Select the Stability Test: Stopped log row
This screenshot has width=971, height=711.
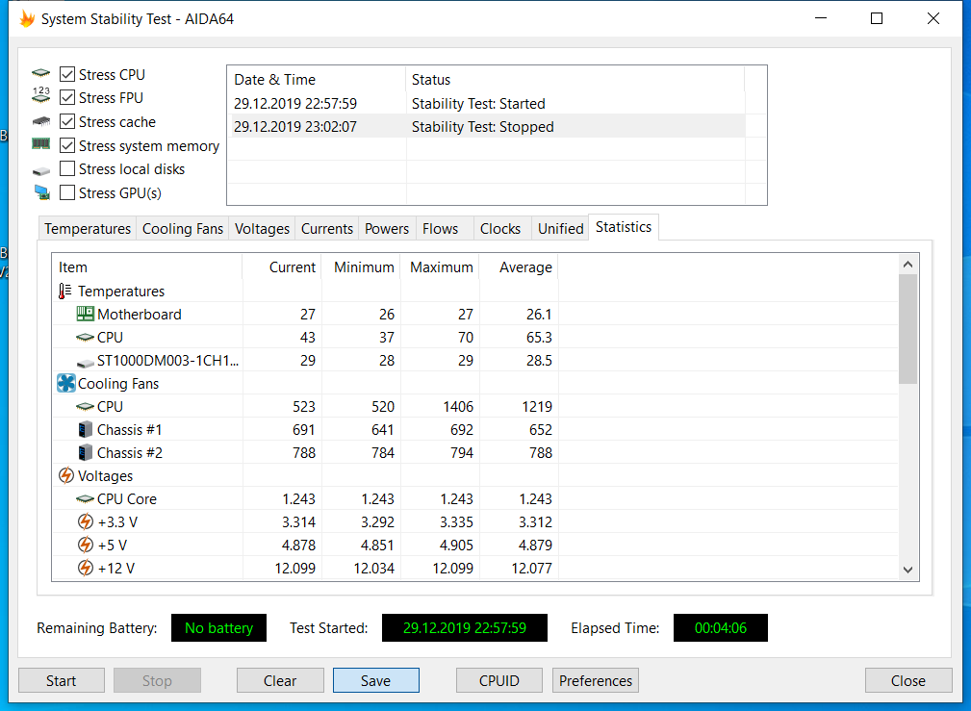coord(487,126)
